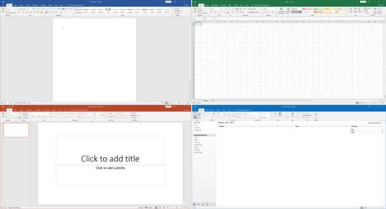Open Send/Receive tab in Outlook
The width and height of the screenshot is (386, 209).
pyautogui.click(x=209, y=110)
